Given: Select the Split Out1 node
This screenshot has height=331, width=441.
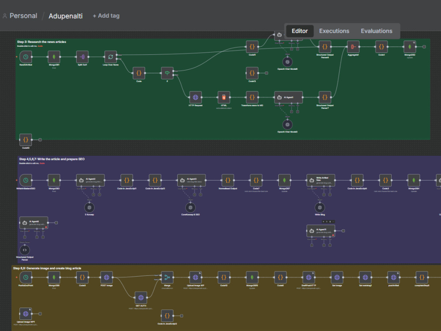Looking at the screenshot, I should click(82, 57).
